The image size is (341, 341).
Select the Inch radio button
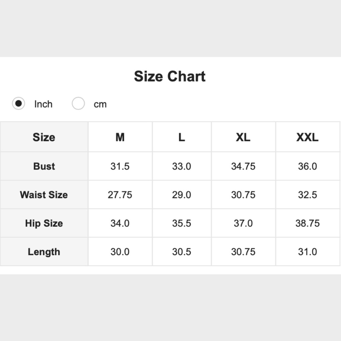coord(18,103)
